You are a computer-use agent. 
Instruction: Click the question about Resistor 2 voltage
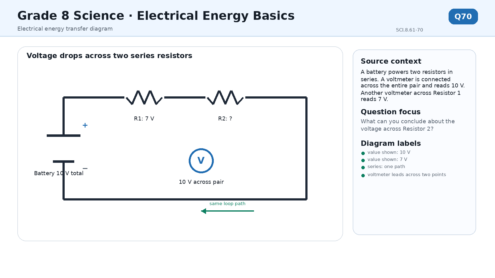(x=408, y=125)
